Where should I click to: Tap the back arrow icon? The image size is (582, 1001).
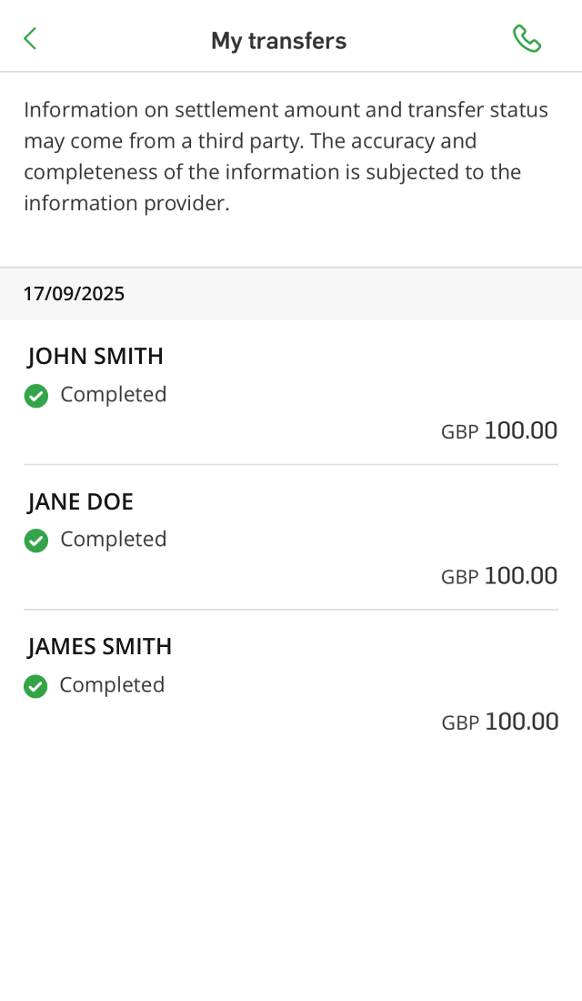coord(30,38)
